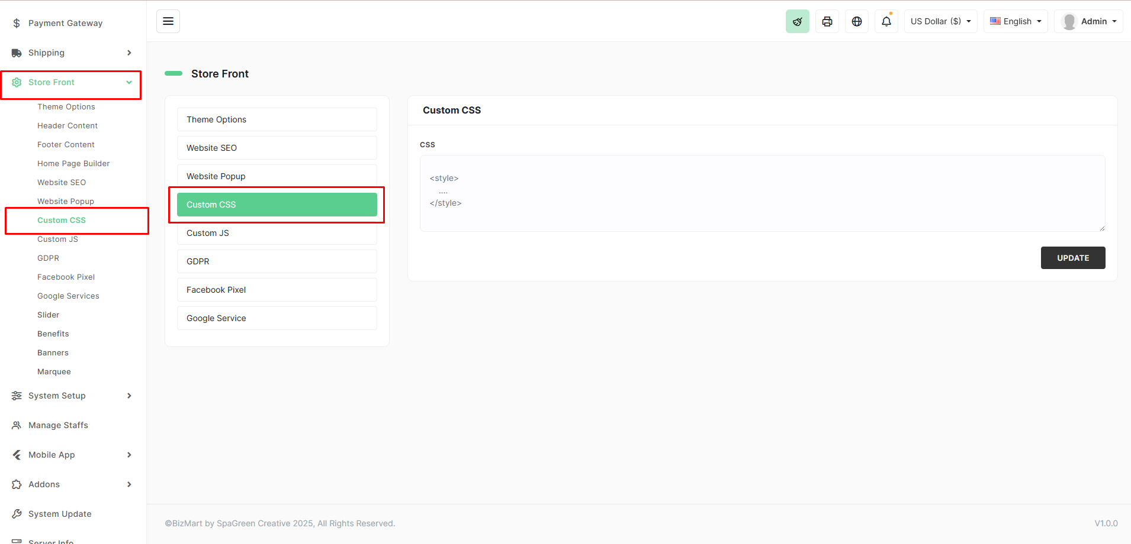Open notifications via the bell icon
The width and height of the screenshot is (1131, 544).
tap(886, 21)
